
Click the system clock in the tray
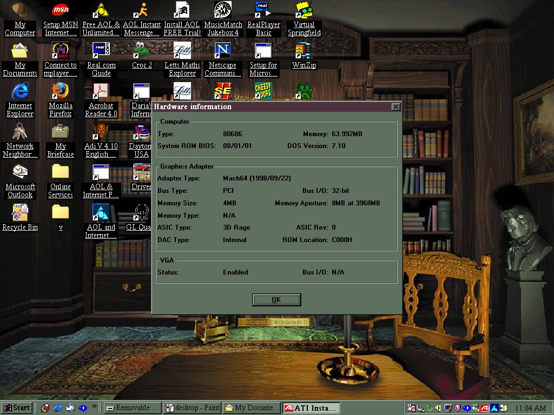(530, 408)
